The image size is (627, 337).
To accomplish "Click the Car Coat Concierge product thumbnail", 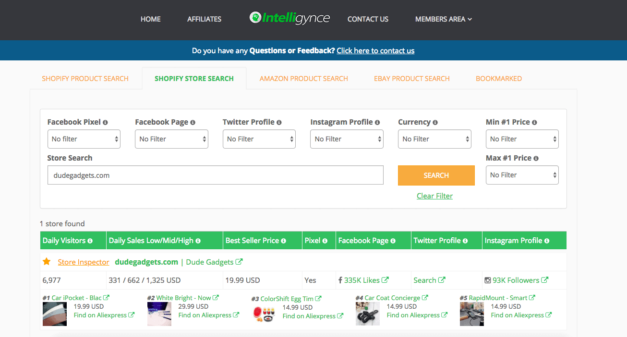I will [368, 314].
